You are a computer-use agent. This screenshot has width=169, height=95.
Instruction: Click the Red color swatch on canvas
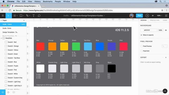40,46
